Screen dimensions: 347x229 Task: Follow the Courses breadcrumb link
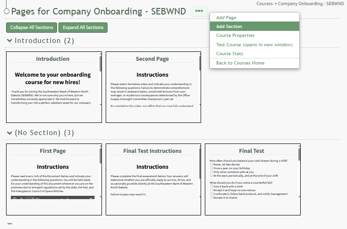pos(264,4)
